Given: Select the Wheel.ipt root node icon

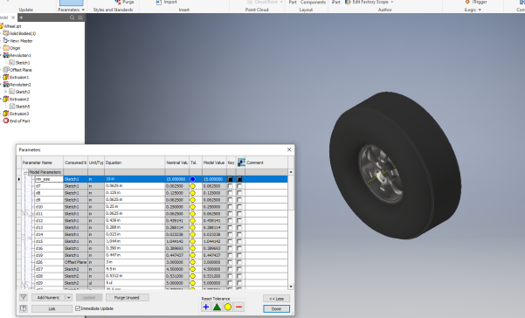Looking at the screenshot, I should 2,26.
